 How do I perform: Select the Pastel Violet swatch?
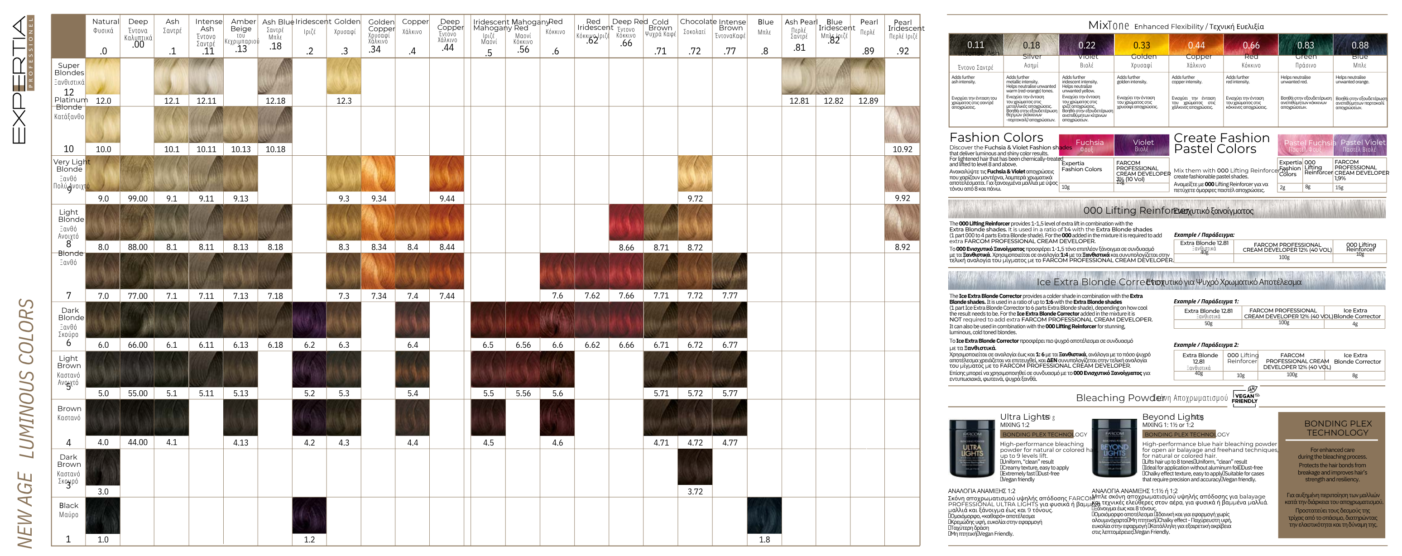click(1360, 145)
